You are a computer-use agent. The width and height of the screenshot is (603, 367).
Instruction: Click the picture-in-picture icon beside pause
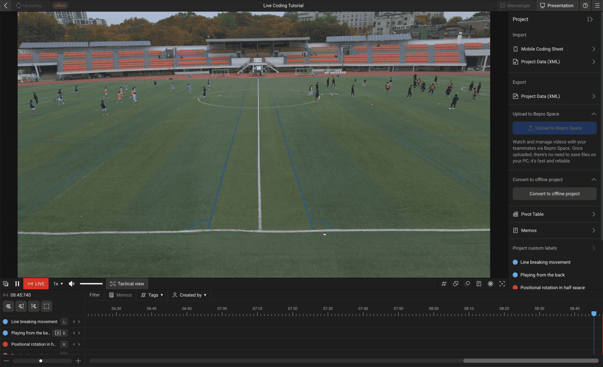point(6,284)
